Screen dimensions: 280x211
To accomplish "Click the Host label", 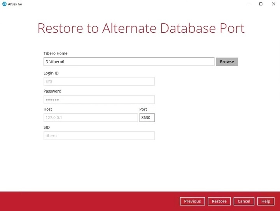I will pos(48,109).
